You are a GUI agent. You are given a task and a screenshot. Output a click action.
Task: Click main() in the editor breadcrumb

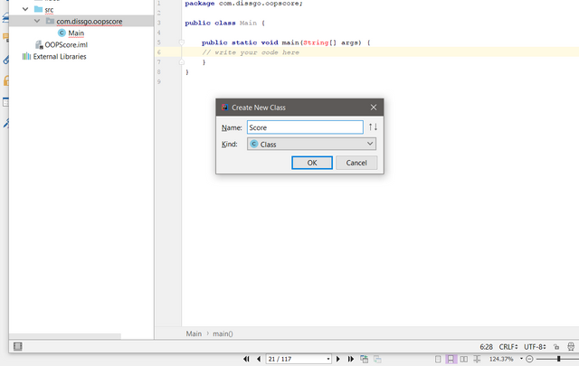[x=223, y=333]
